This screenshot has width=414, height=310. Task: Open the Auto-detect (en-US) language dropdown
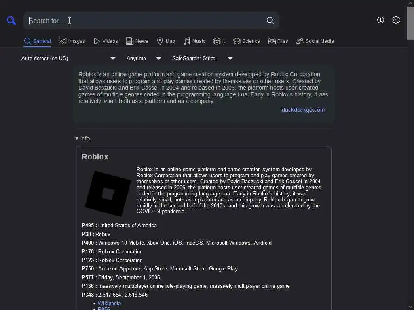pyautogui.click(x=68, y=58)
